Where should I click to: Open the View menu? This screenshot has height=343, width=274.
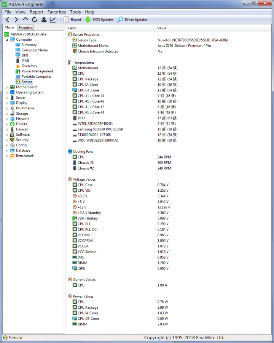(x=20, y=12)
